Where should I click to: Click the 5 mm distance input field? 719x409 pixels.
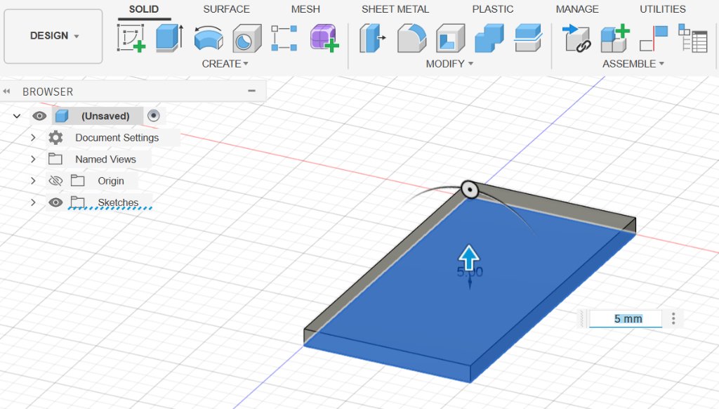[626, 318]
